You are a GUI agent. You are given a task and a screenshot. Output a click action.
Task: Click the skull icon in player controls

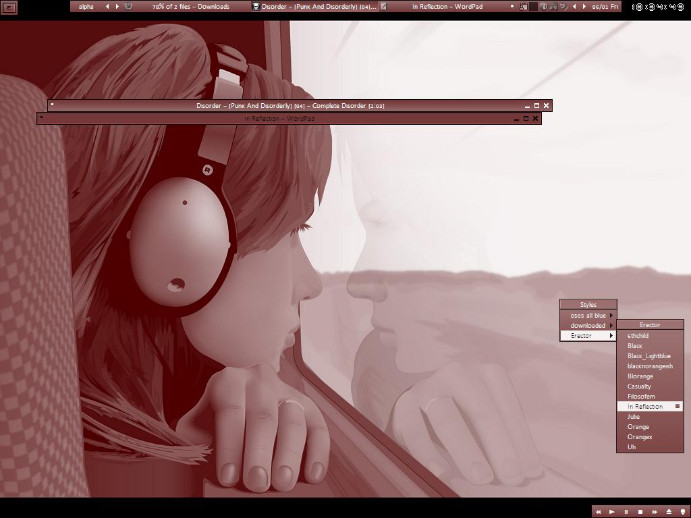pyautogui.click(x=683, y=512)
